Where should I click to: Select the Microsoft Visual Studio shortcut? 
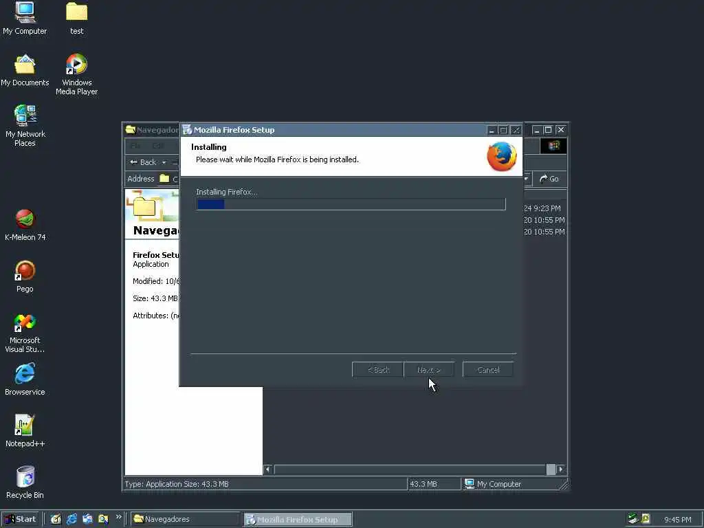[25, 333]
